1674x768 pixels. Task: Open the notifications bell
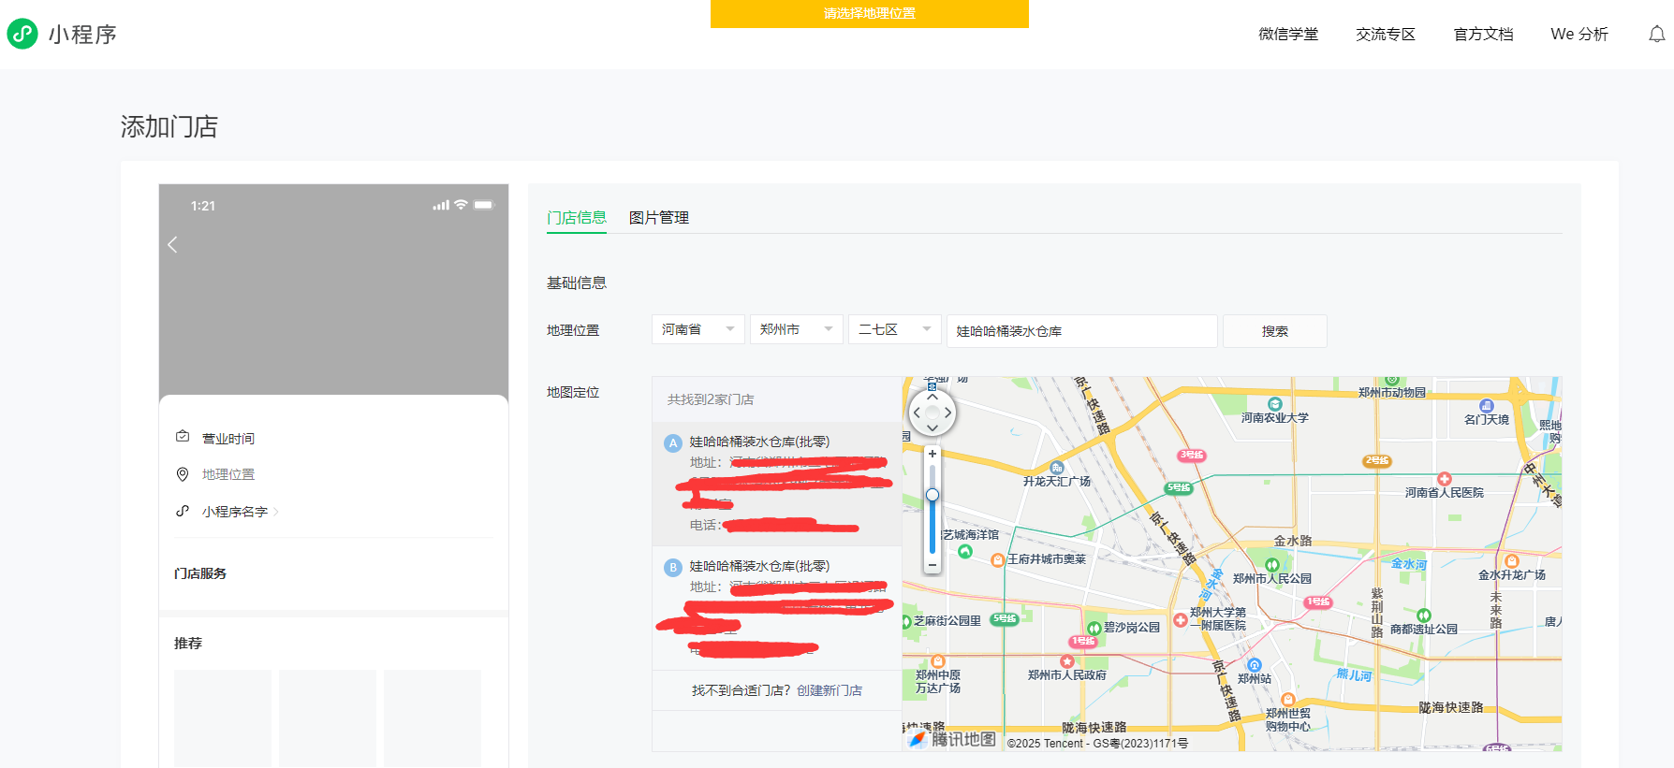click(x=1656, y=35)
